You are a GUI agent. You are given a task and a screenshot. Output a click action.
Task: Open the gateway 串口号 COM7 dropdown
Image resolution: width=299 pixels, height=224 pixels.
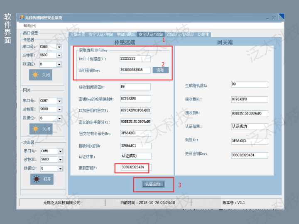click(59, 101)
